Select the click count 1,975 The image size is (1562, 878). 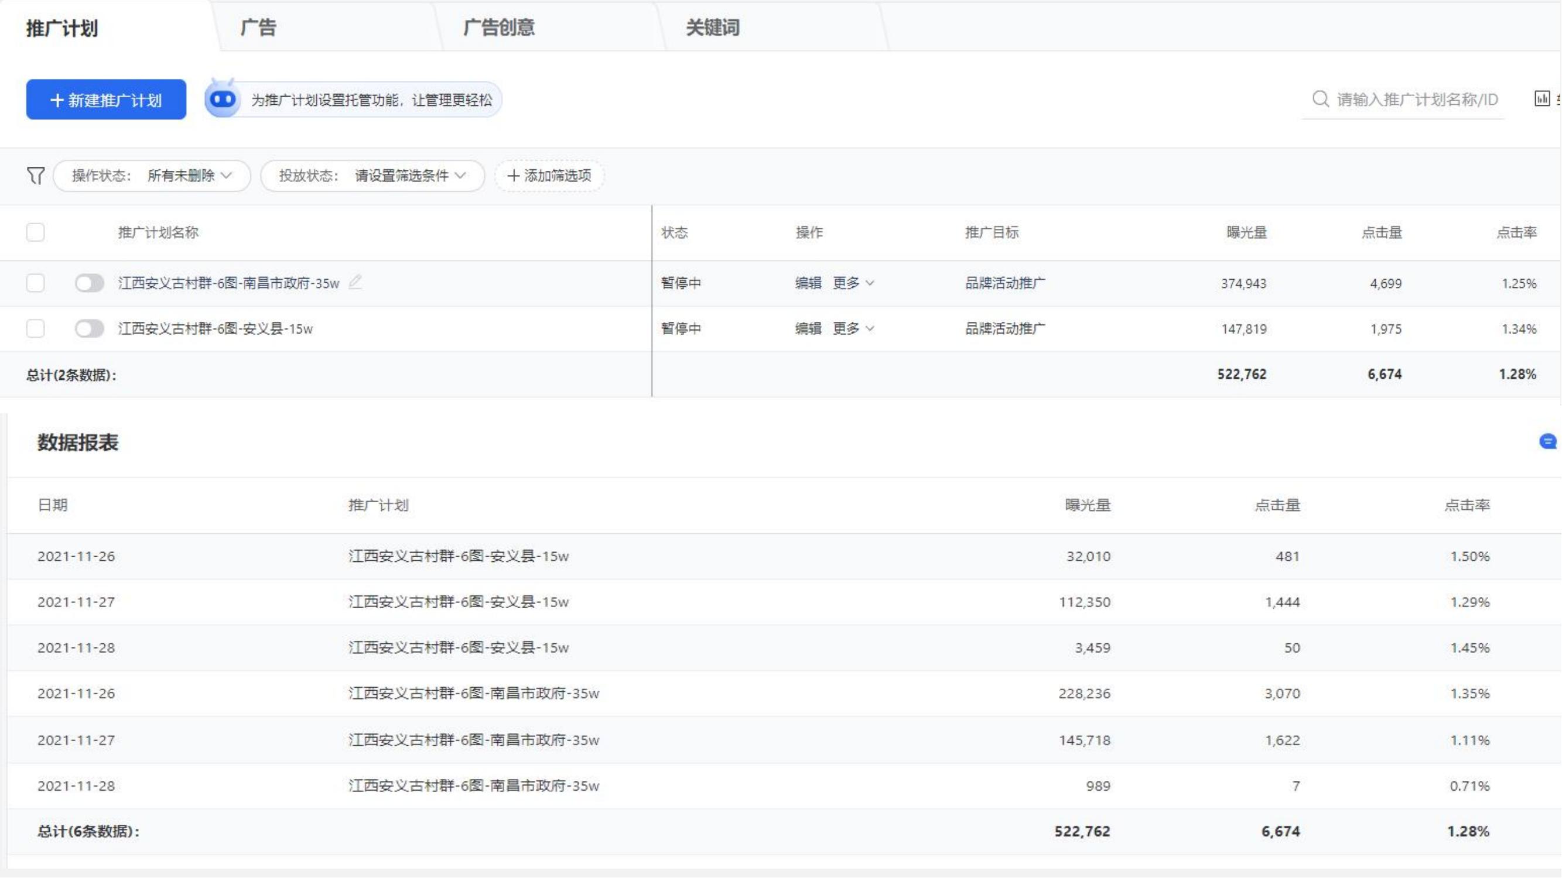point(1386,328)
